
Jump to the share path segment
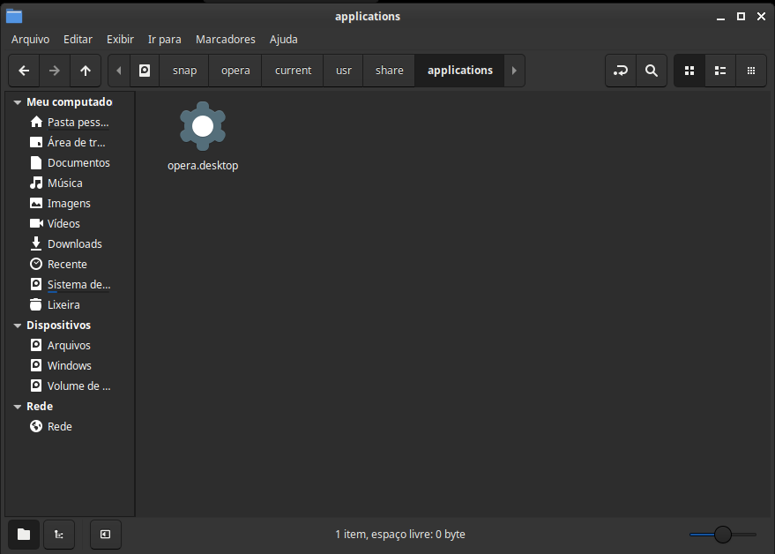(389, 71)
